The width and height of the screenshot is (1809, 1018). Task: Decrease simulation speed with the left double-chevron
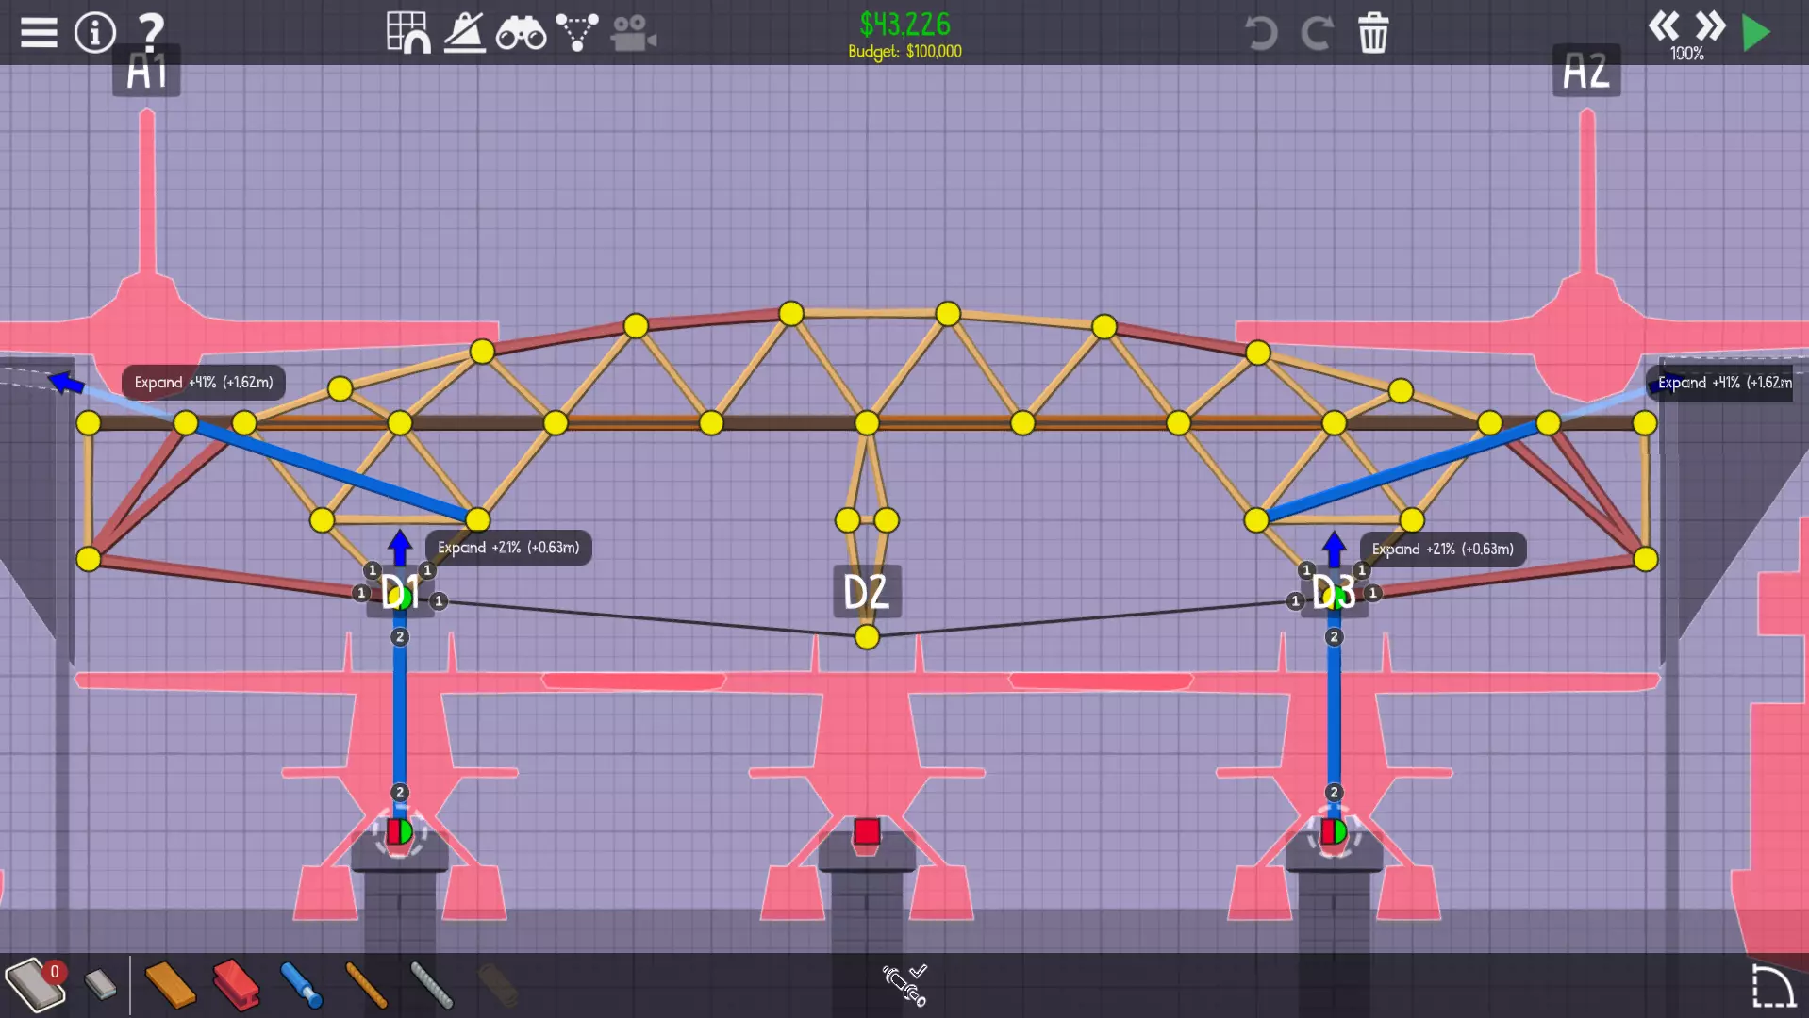(x=1664, y=25)
